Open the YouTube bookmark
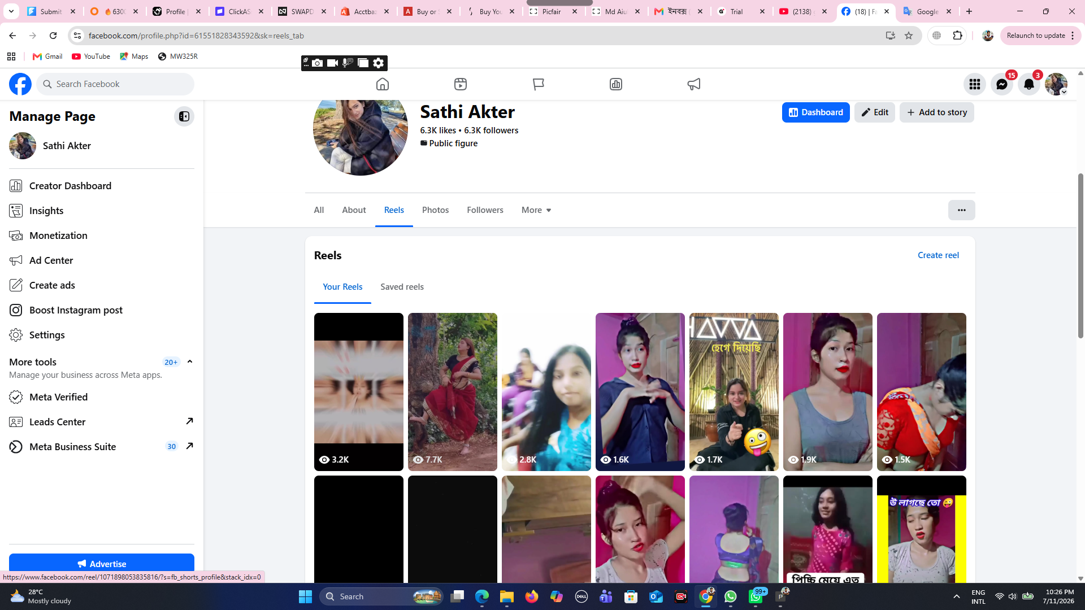Viewport: 1085px width, 610px height. pyautogui.click(x=91, y=56)
